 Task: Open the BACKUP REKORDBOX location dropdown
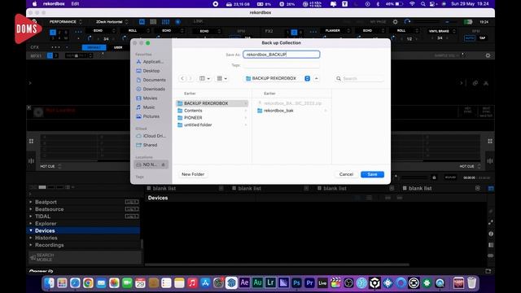pos(277,78)
